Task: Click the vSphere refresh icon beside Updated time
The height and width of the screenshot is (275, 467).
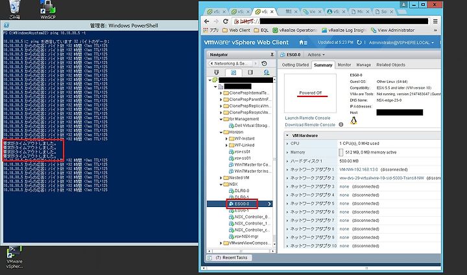Action: (359, 43)
